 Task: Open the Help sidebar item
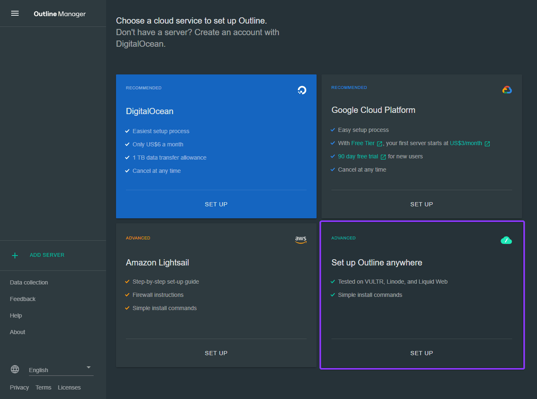point(16,315)
